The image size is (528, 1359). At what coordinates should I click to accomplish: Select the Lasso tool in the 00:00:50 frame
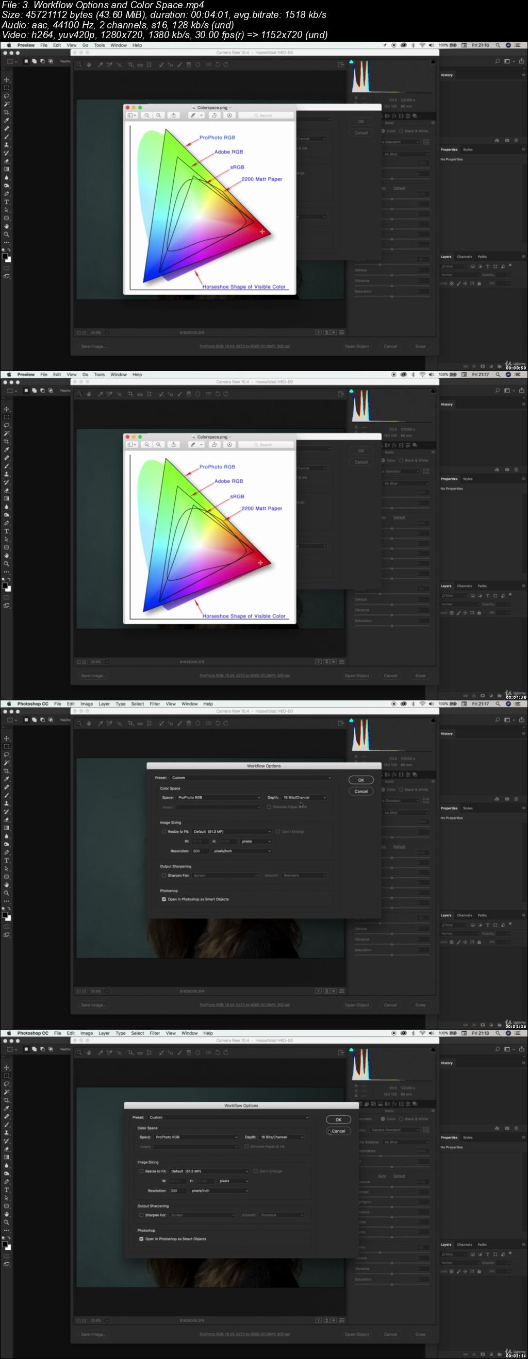(6, 96)
